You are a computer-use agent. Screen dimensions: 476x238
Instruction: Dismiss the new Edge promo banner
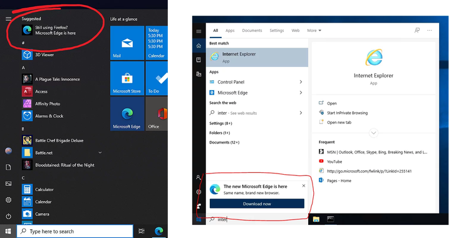[304, 186]
